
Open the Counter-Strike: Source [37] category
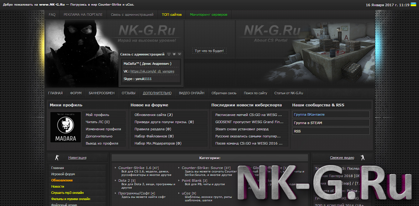pos(206,168)
